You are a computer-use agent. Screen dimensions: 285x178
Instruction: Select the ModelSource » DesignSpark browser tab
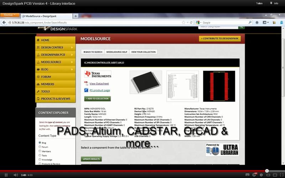(x=47, y=16)
